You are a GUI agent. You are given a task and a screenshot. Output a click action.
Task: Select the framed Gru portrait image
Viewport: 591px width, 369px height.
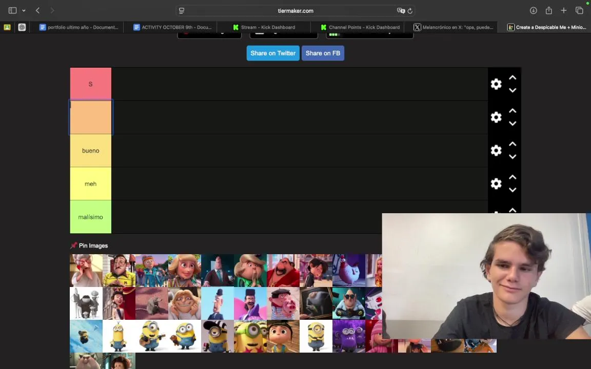pyautogui.click(x=316, y=303)
